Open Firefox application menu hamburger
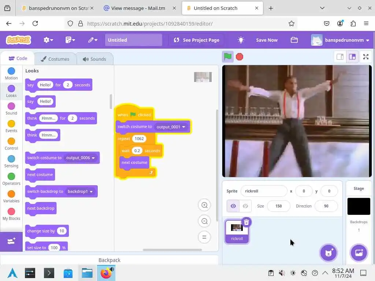Screen dimensions: 375x281 [x=366, y=23]
